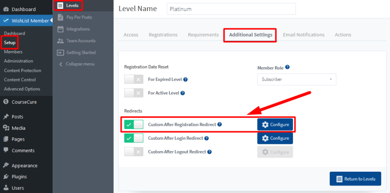Click the Collapse menu chevron icon
Screen dimensions: 390x193
(61, 64)
